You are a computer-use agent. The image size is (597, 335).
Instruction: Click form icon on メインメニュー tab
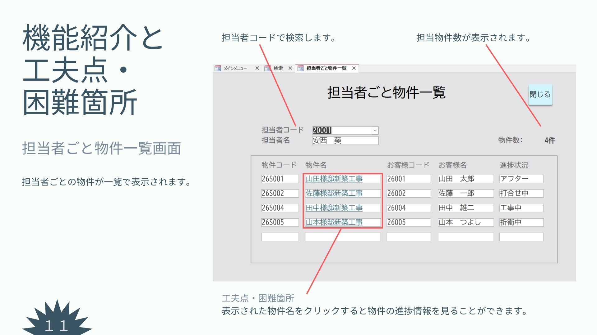[218, 68]
